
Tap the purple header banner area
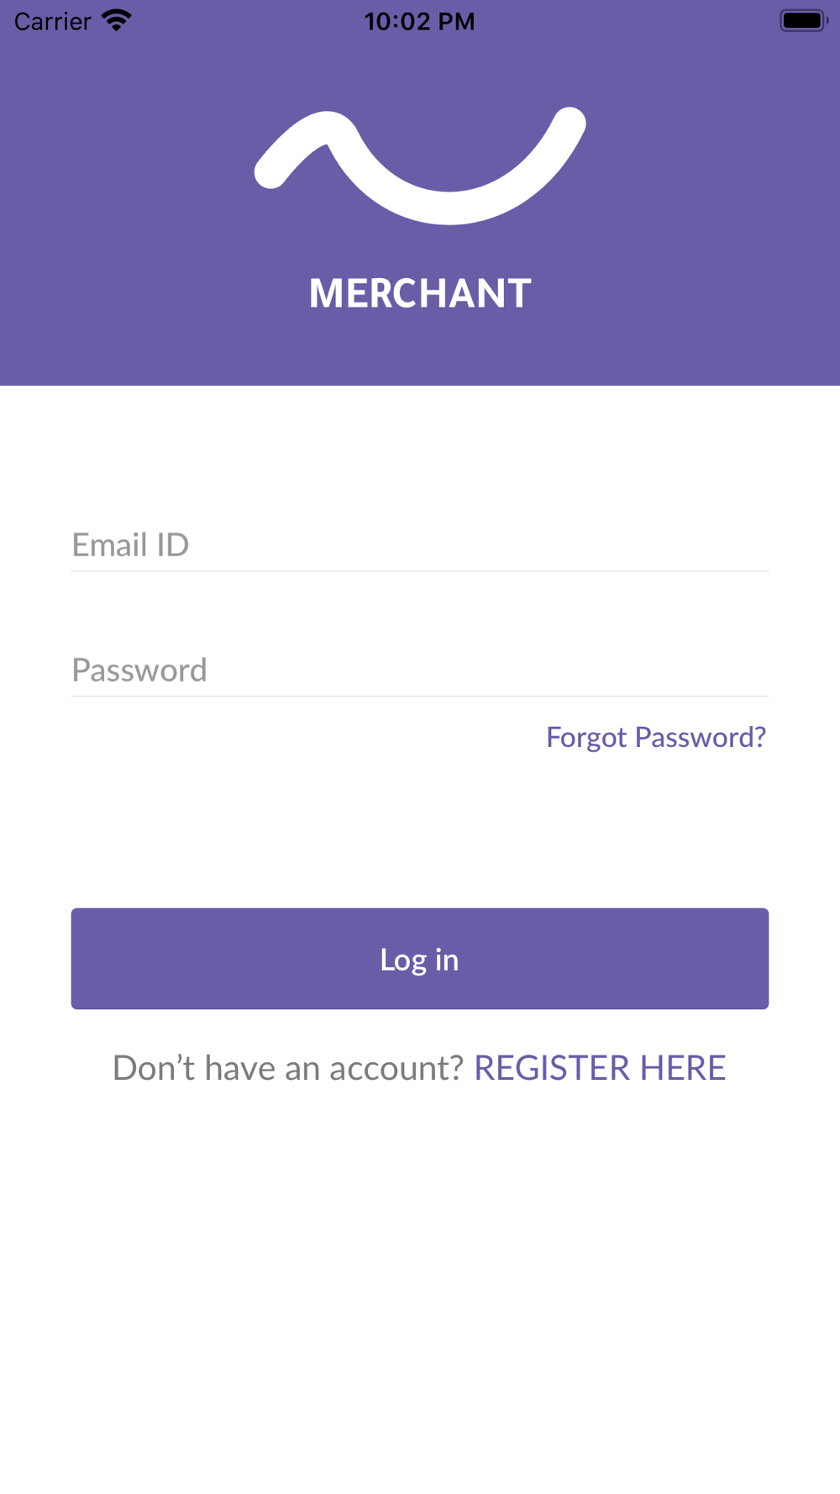pyautogui.click(x=420, y=192)
